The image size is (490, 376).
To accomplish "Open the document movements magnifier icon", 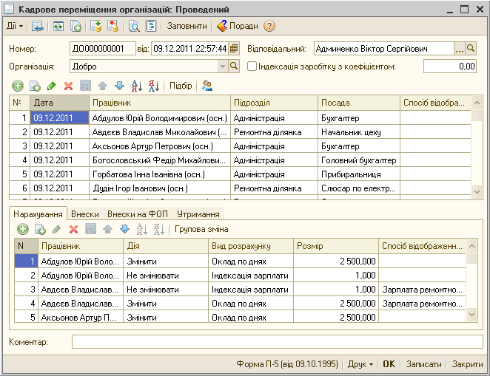I will coord(134,26).
